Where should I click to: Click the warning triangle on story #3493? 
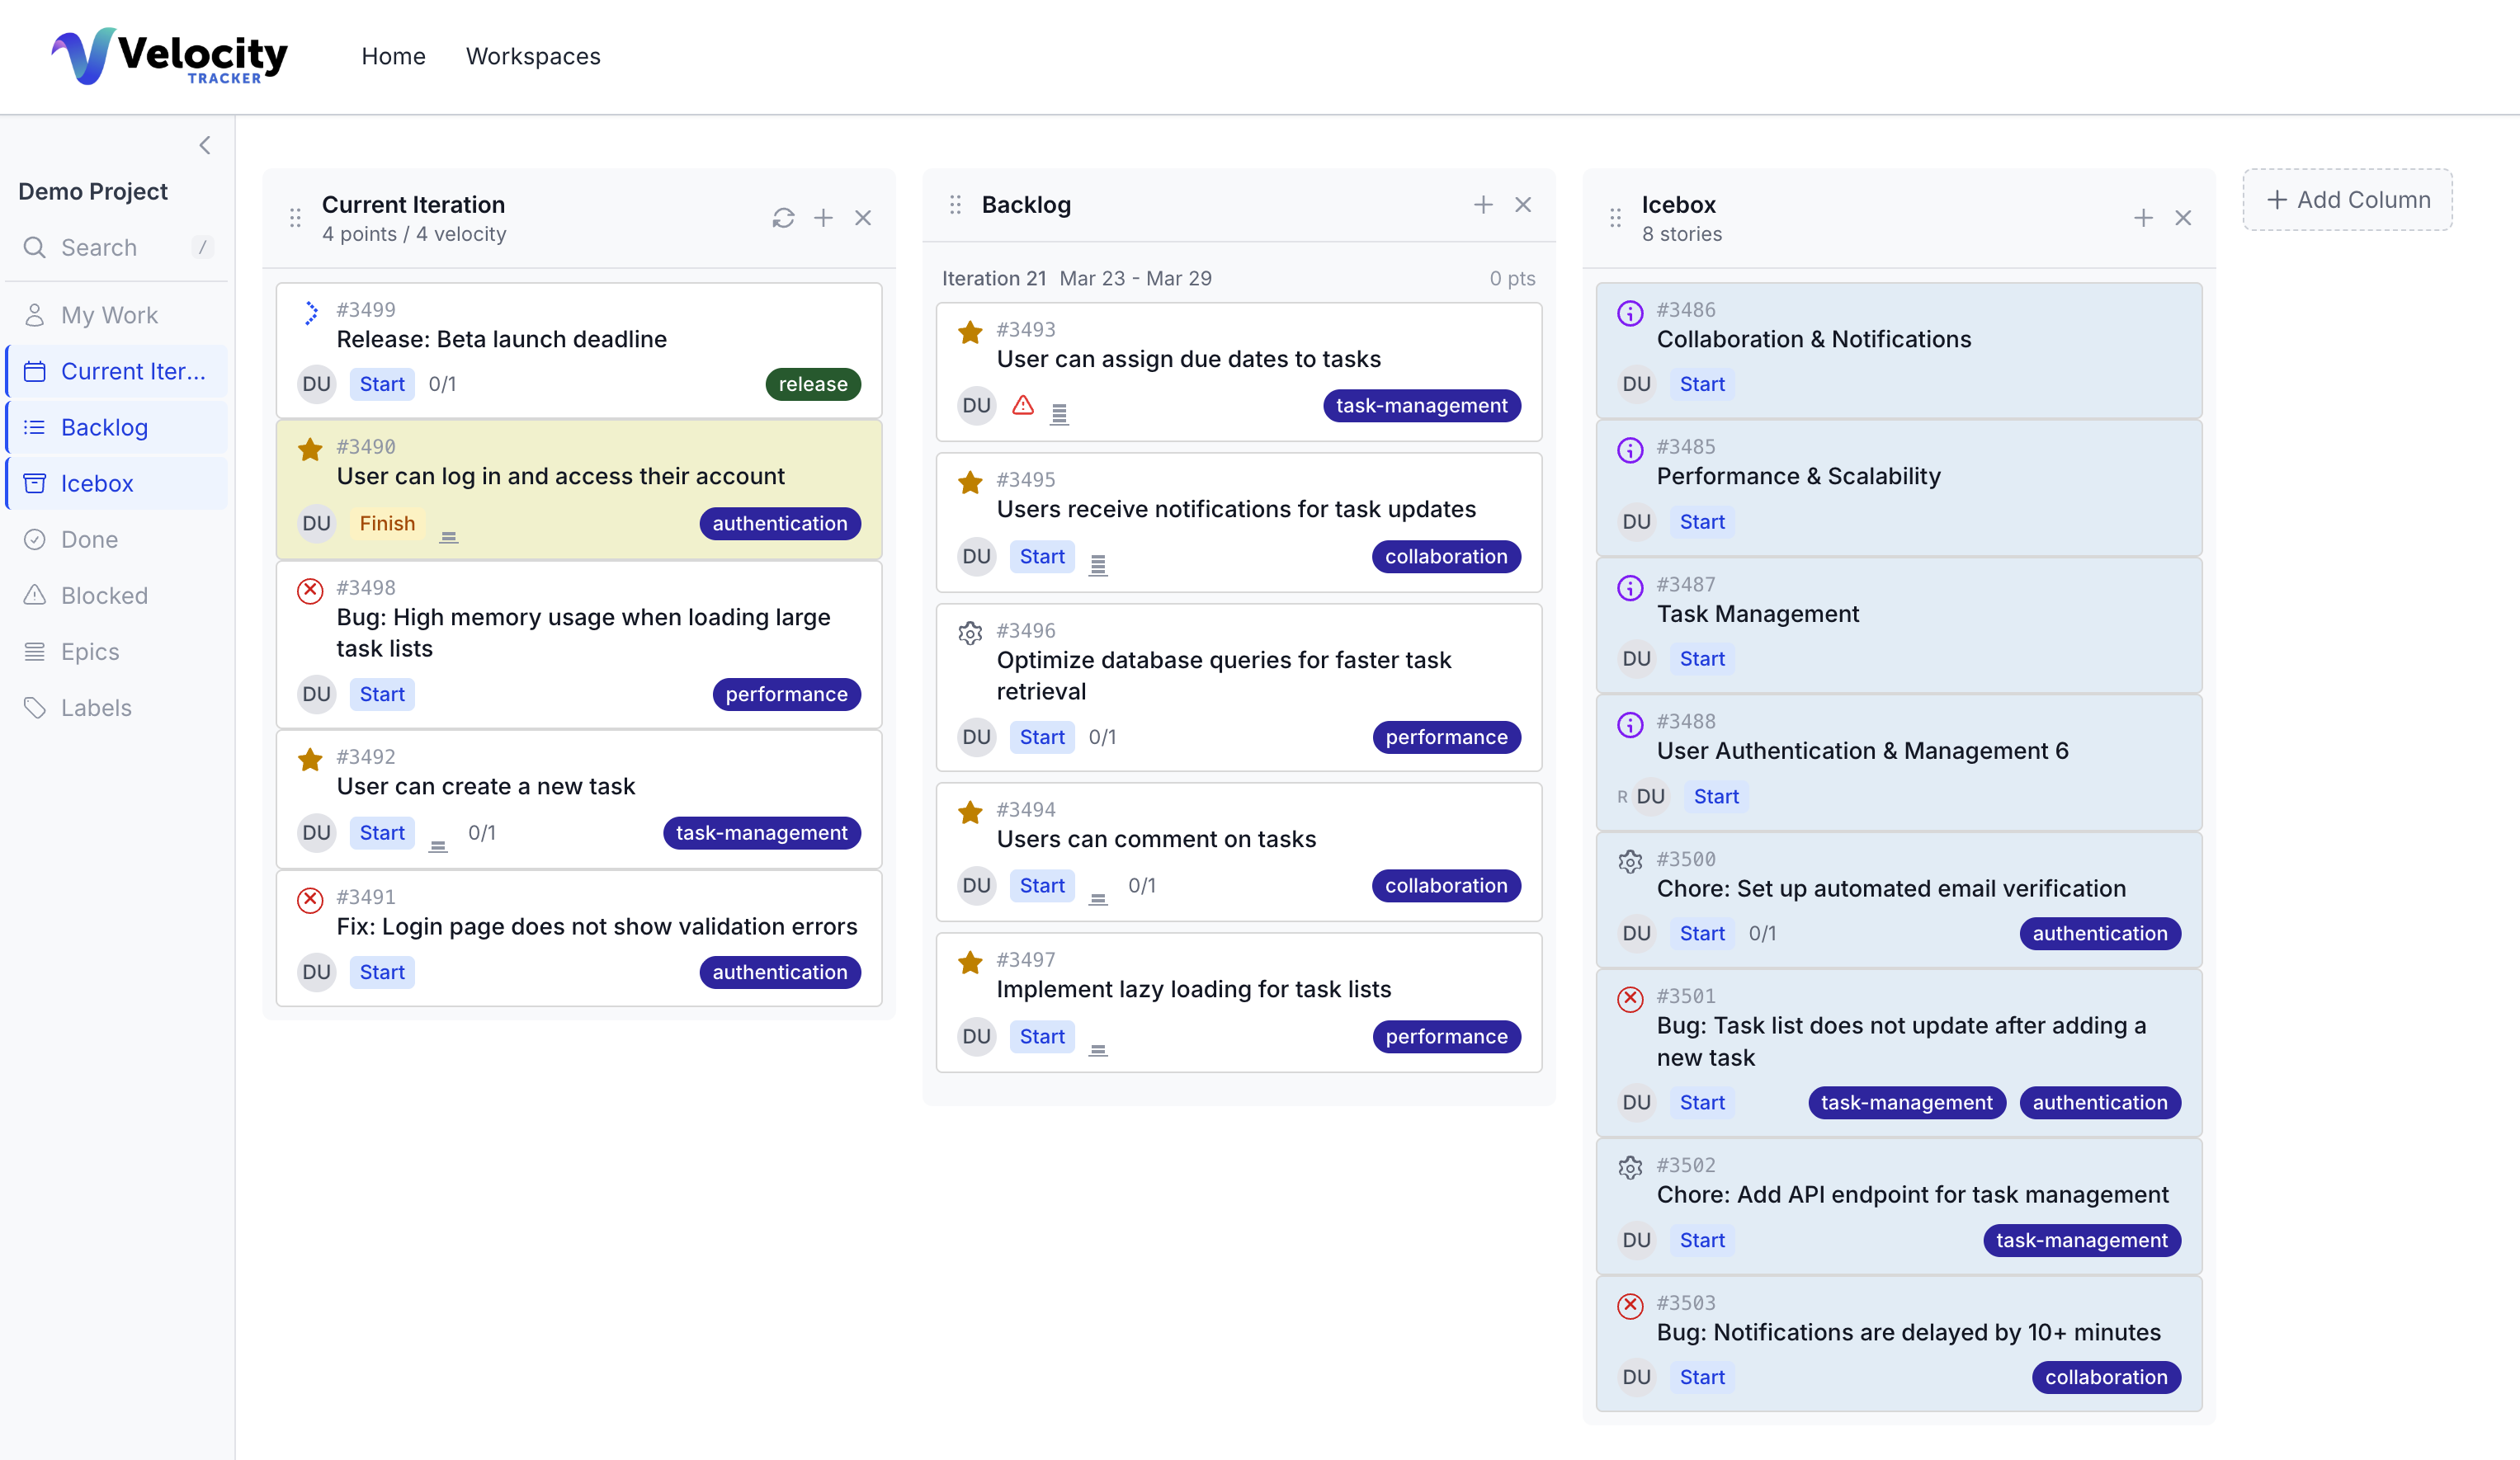coord(1023,406)
